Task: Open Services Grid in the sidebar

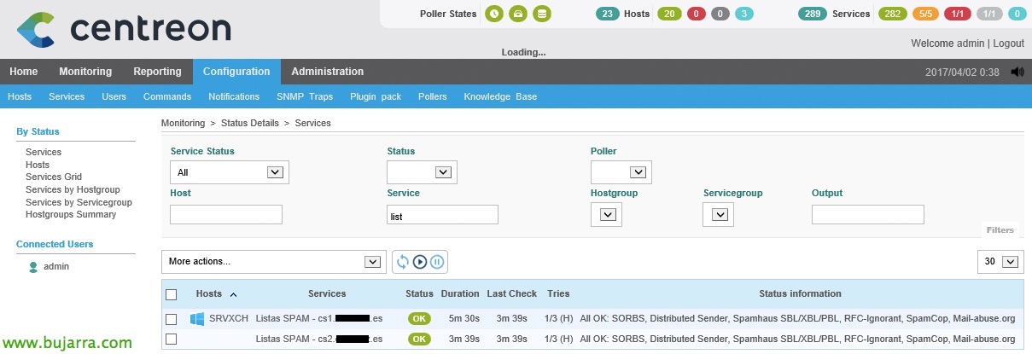Action: (54, 177)
